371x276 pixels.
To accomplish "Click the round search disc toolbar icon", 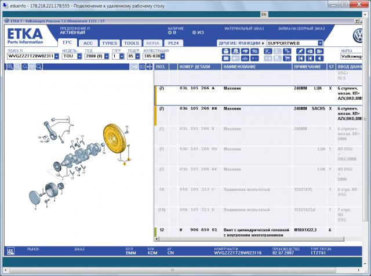I will 235,51.
